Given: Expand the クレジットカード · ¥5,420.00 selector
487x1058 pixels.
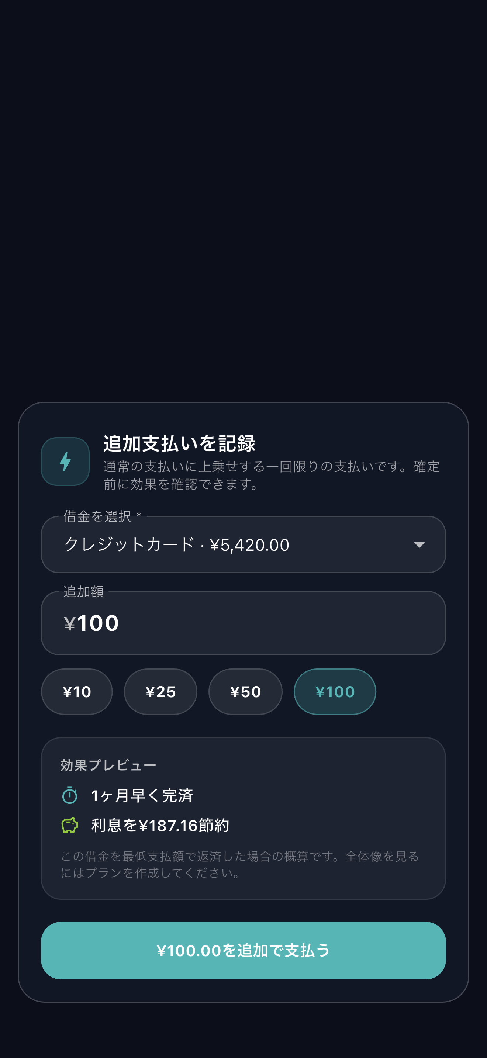Looking at the screenshot, I should tap(243, 544).
